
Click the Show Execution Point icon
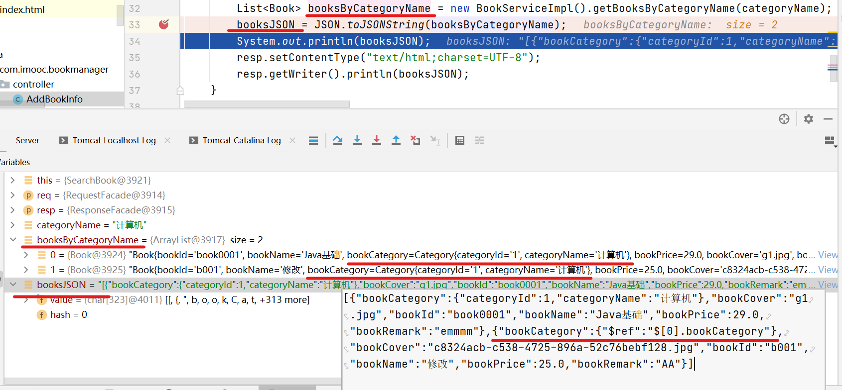313,140
